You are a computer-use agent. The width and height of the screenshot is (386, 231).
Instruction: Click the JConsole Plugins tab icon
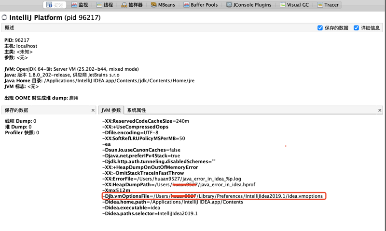[x=229, y=5]
